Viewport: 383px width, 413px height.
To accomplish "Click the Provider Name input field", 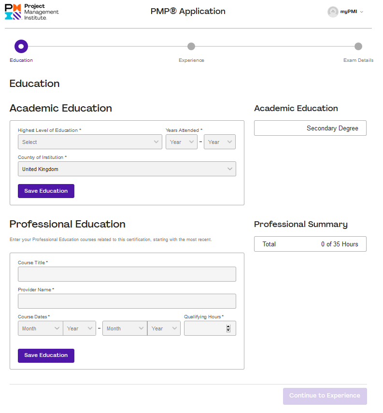I will pos(127,301).
